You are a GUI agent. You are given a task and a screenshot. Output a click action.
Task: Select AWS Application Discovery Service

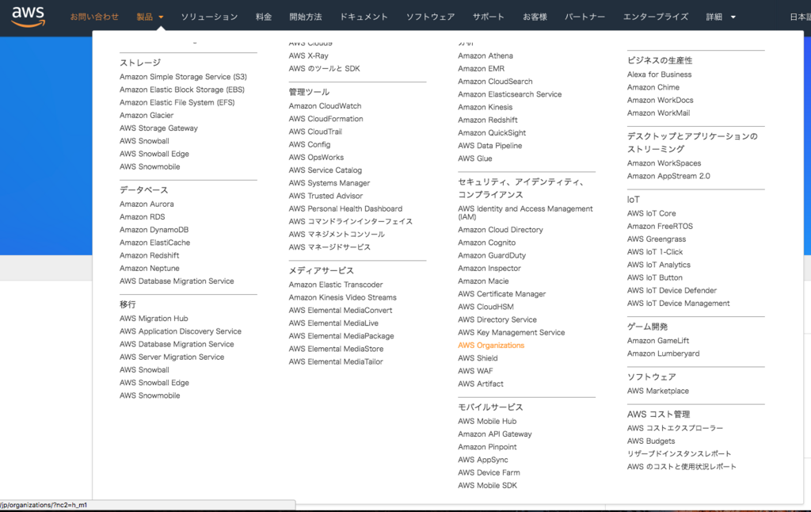[x=180, y=331]
